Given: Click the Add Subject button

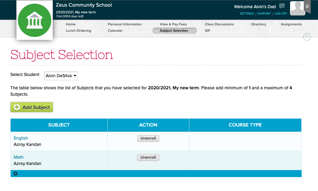Looking at the screenshot, I should tap(32, 107).
